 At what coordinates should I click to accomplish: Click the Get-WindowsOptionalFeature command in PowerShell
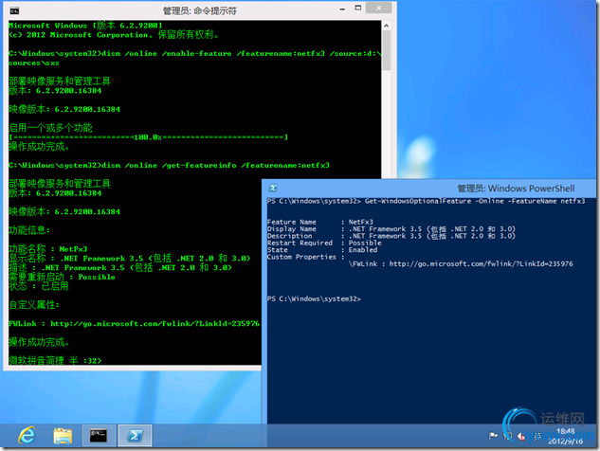475,201
